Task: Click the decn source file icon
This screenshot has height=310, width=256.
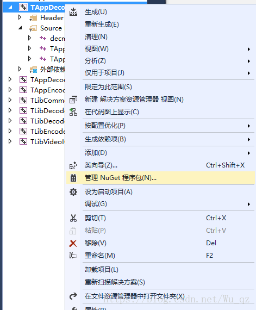Action: pyautogui.click(x=43, y=38)
